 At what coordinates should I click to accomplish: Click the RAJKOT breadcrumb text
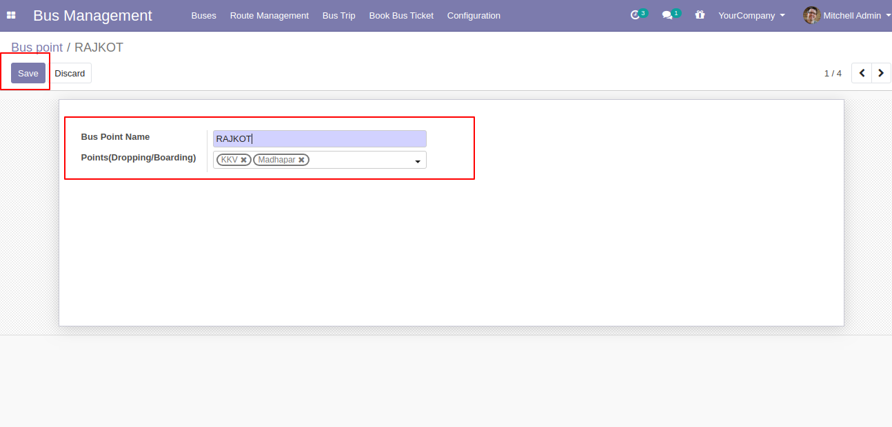pyautogui.click(x=99, y=48)
